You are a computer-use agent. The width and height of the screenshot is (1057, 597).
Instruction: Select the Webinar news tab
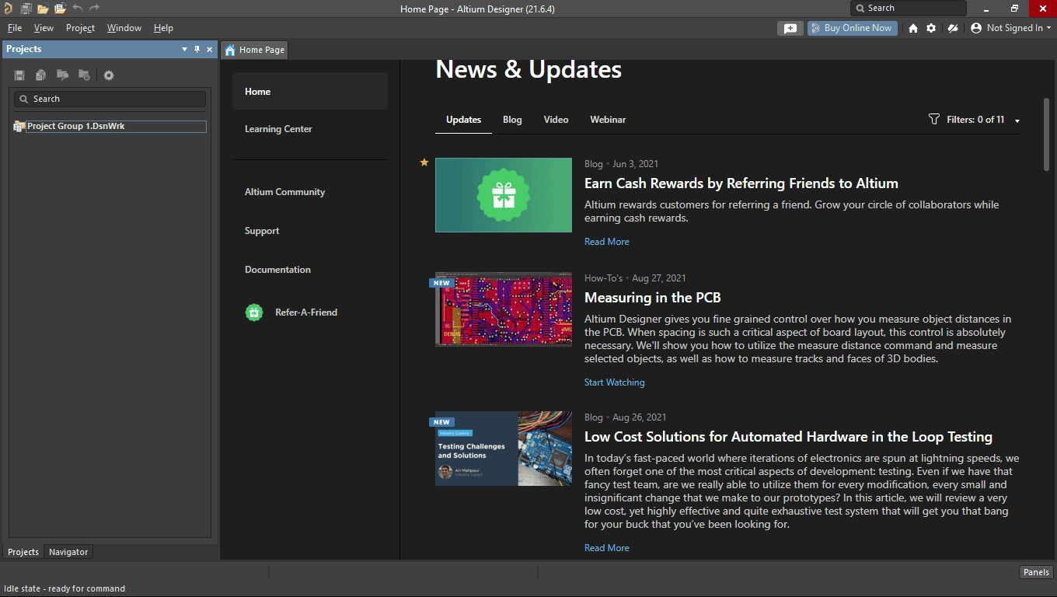click(x=608, y=120)
